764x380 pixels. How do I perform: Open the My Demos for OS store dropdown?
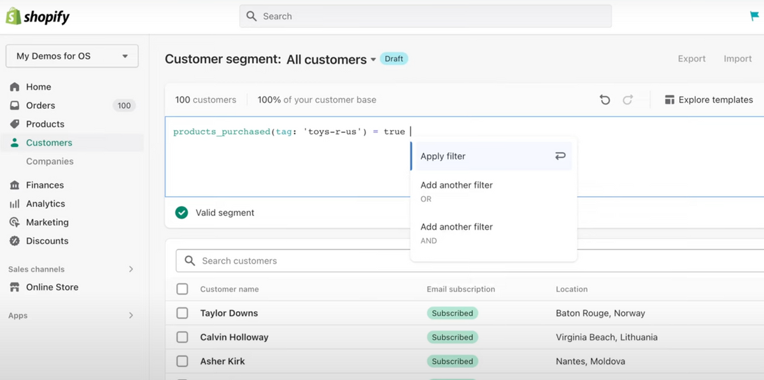click(71, 55)
